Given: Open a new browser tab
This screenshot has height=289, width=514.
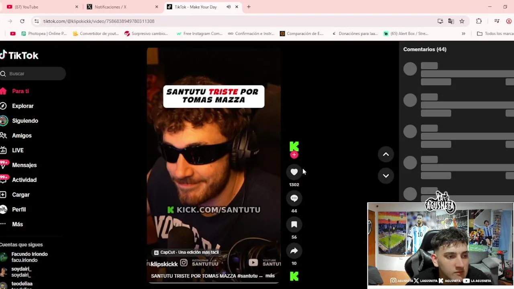Looking at the screenshot, I should tap(249, 7).
